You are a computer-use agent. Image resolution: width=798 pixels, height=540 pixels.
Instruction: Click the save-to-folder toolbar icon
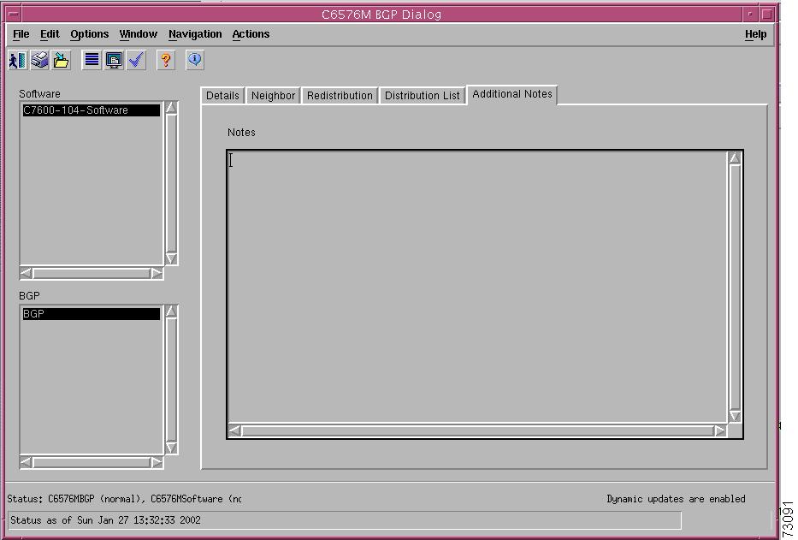click(62, 60)
